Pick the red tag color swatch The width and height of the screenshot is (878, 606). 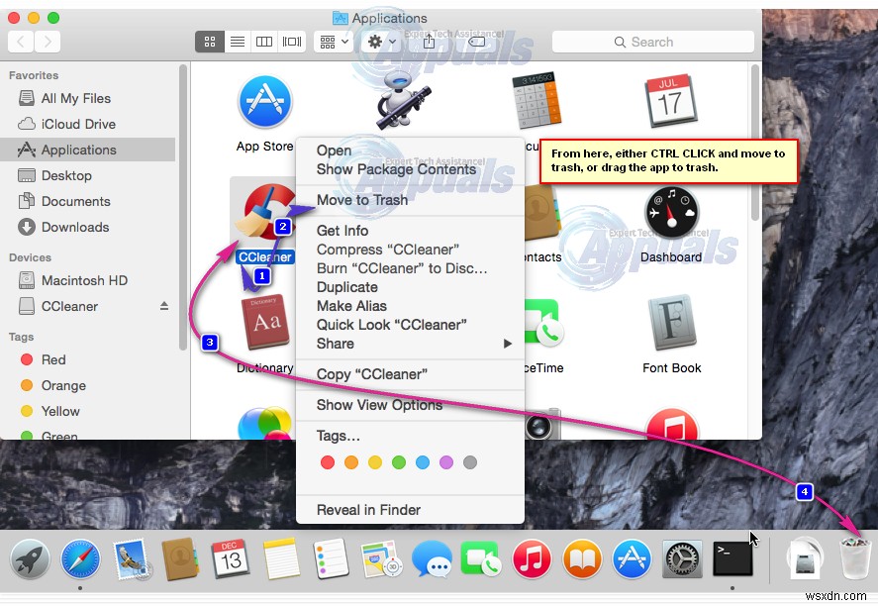pos(328,461)
